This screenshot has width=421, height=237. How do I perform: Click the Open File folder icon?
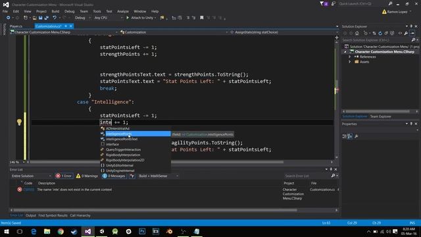[x=35, y=18]
